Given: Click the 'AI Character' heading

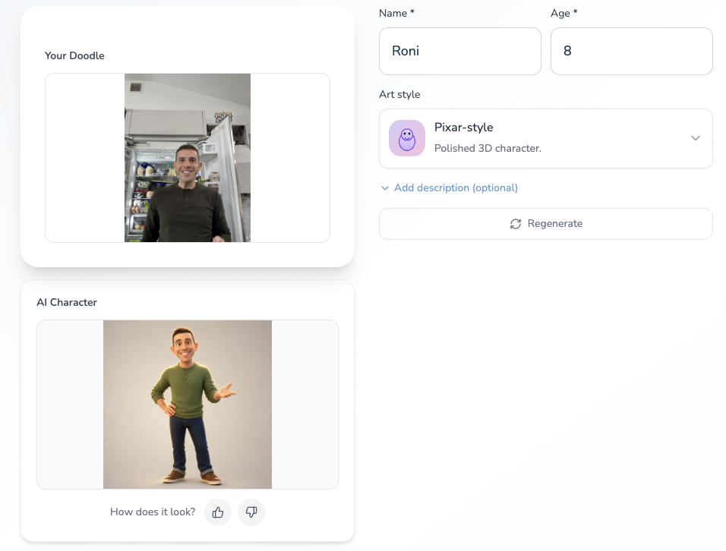Looking at the screenshot, I should coord(67,302).
